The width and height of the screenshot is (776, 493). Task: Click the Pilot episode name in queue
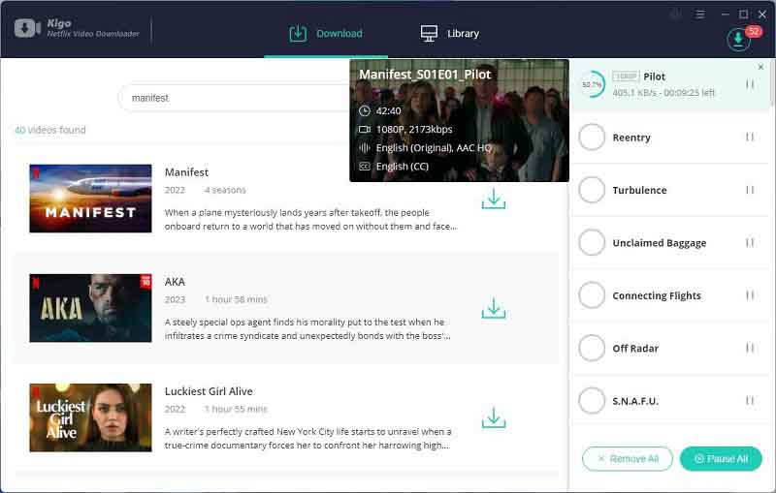654,77
